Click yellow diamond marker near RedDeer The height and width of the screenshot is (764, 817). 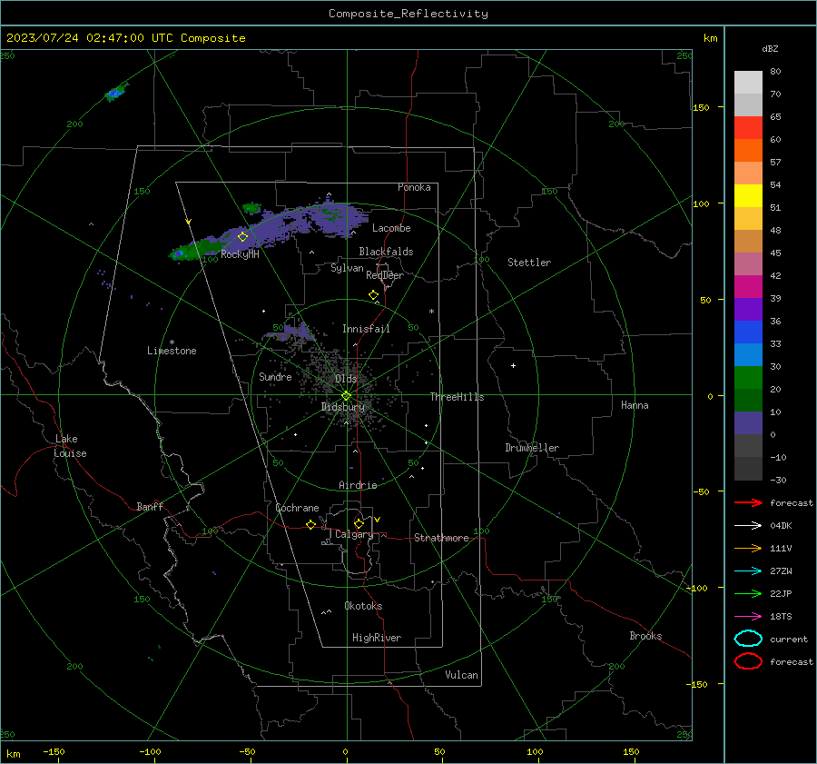pos(374,295)
